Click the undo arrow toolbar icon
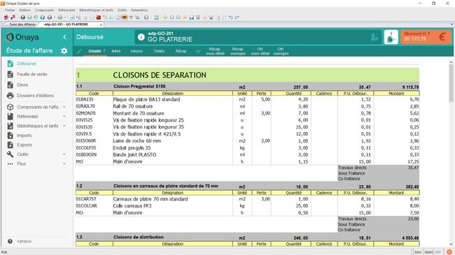455x255 pixels. coord(230,17)
